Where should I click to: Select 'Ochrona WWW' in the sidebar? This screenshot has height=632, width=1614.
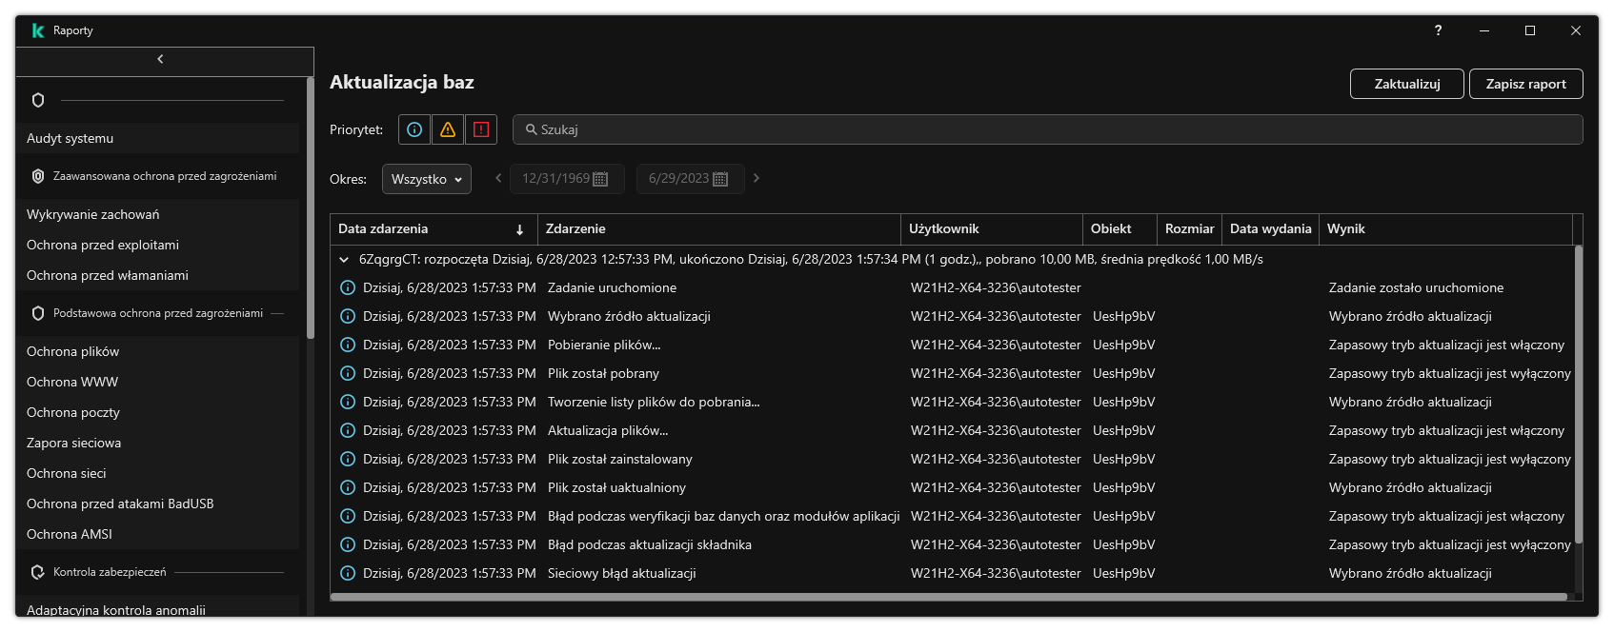[72, 382]
